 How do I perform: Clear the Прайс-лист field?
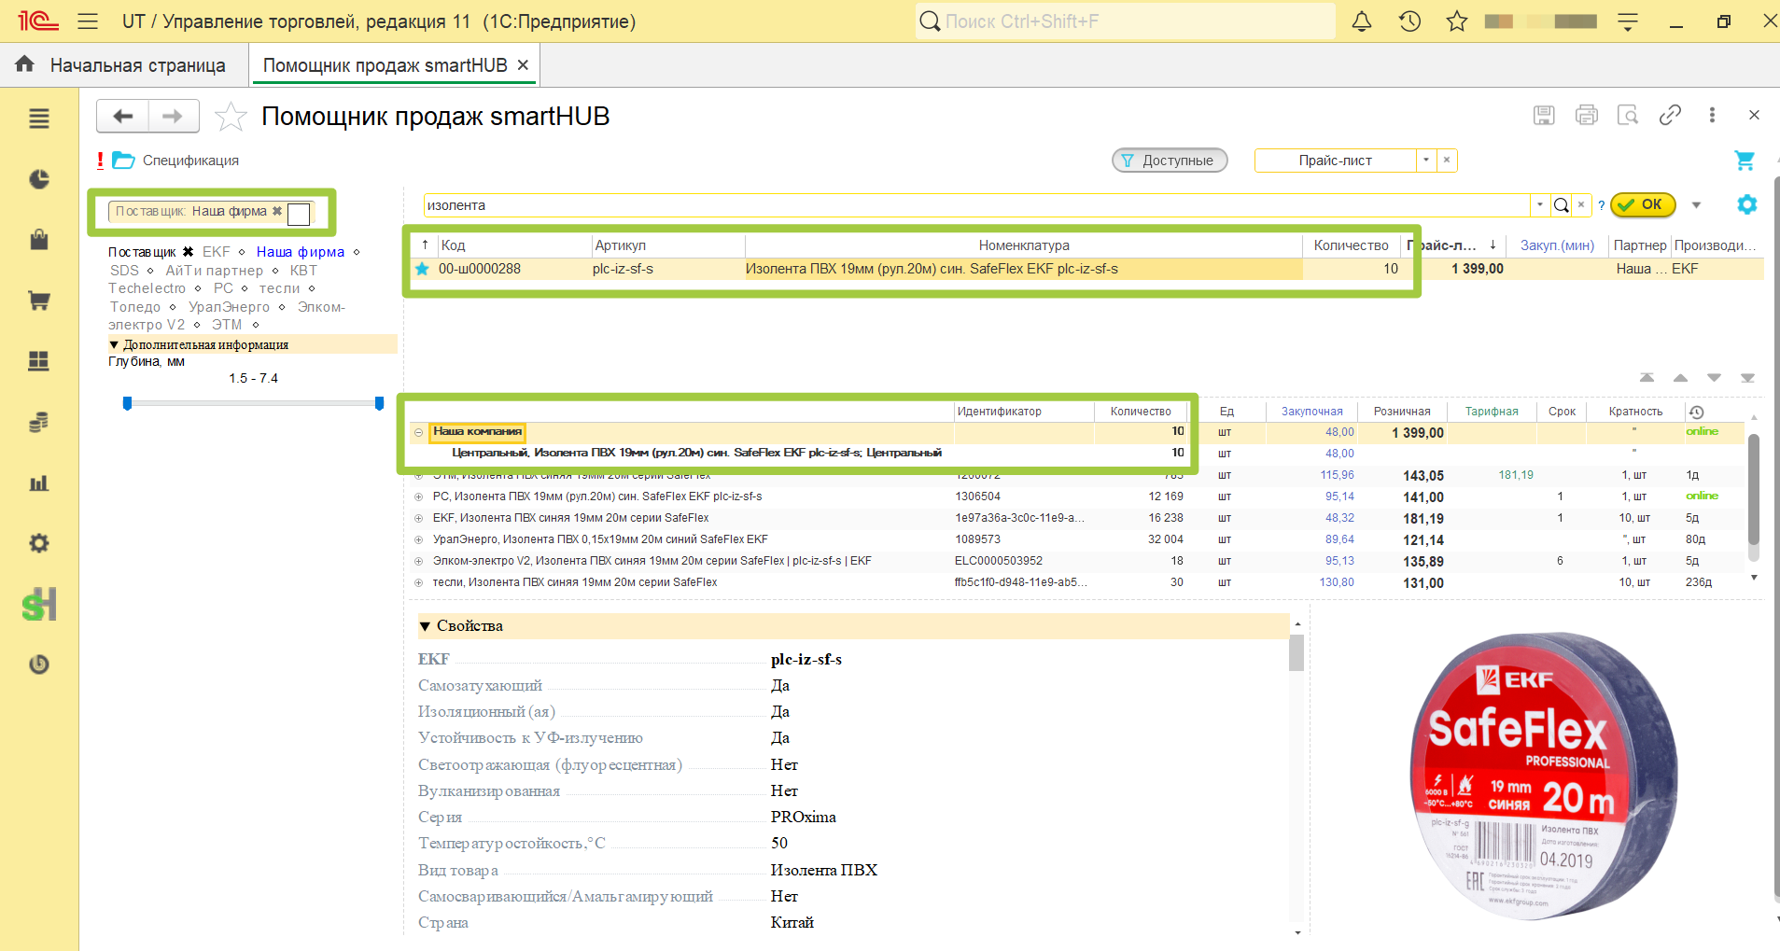(1447, 161)
